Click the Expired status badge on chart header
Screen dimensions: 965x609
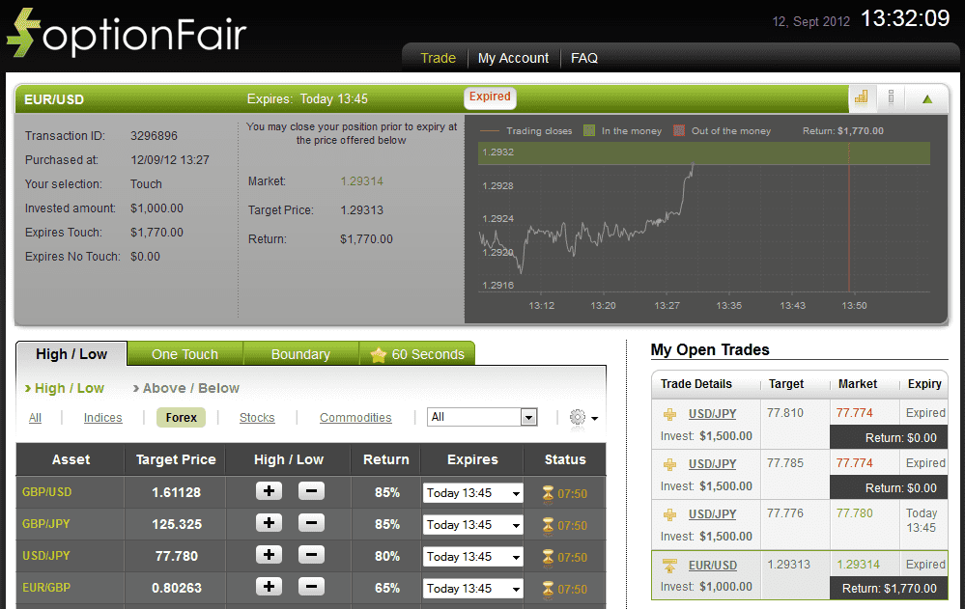click(490, 97)
